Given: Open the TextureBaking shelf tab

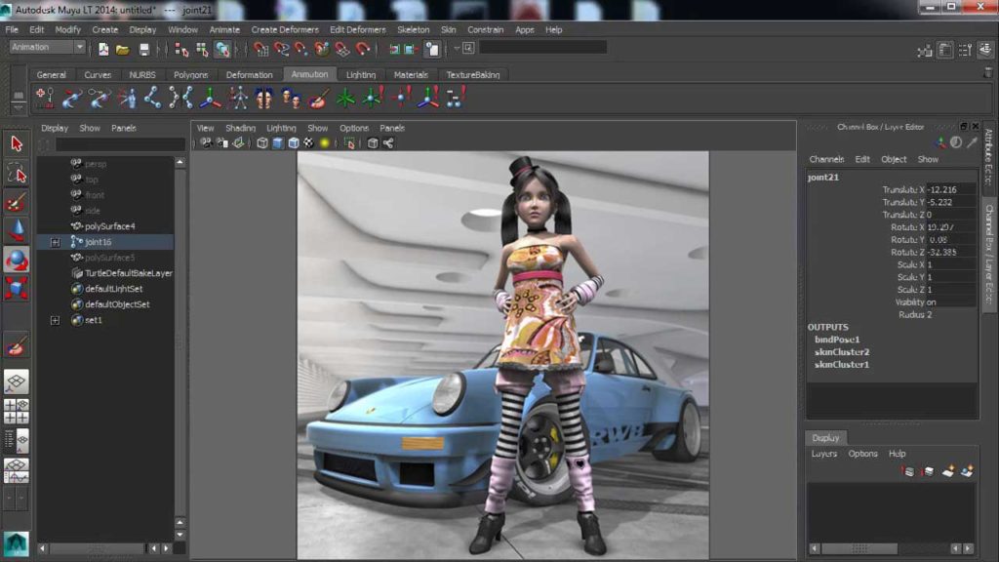Looking at the screenshot, I should [473, 74].
